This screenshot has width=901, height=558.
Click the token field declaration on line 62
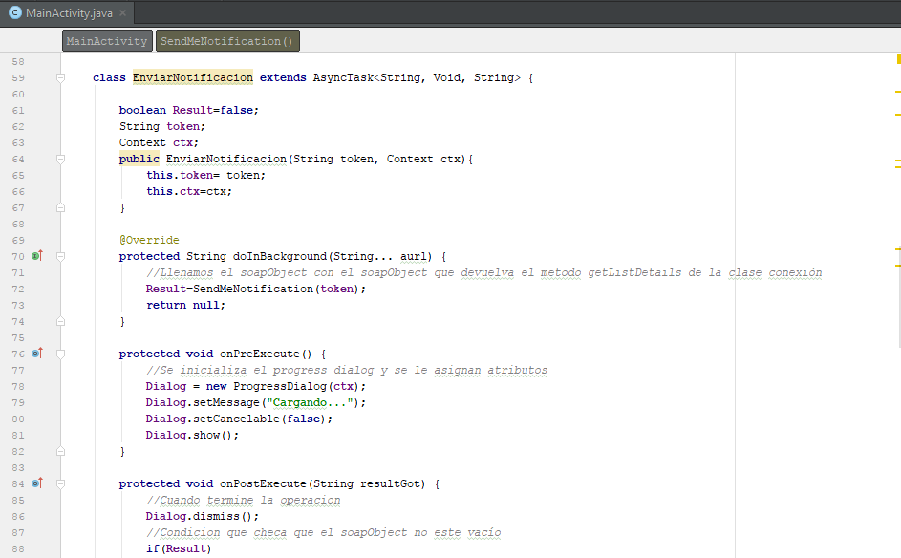(182, 126)
